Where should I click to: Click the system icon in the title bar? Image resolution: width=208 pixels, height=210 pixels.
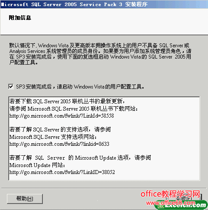tap(3, 4)
